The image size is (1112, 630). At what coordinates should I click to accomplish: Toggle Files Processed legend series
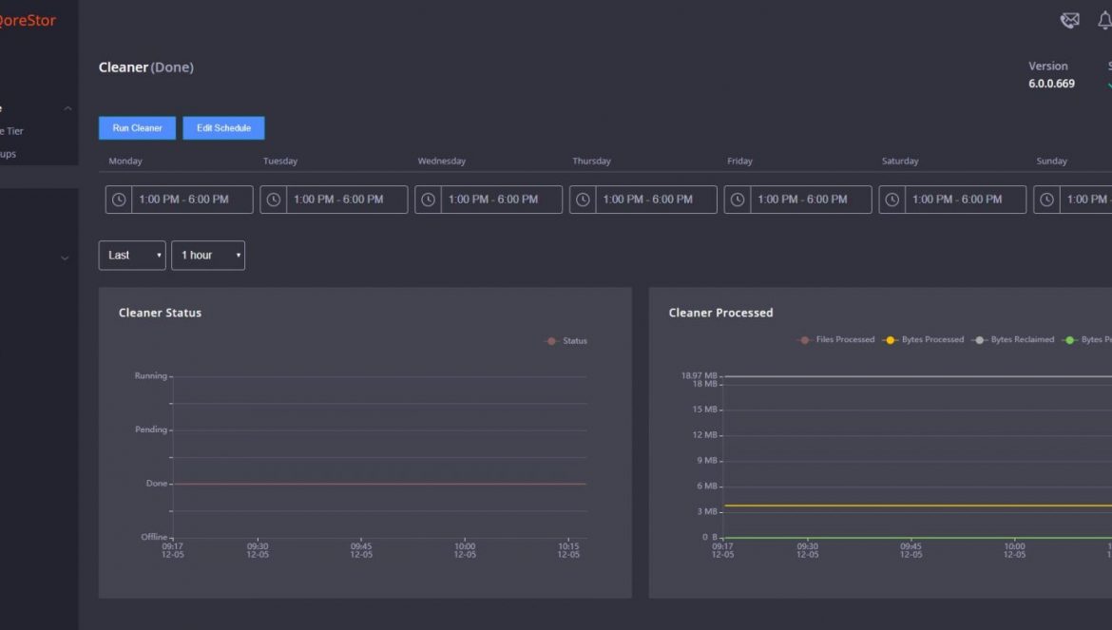pos(836,340)
